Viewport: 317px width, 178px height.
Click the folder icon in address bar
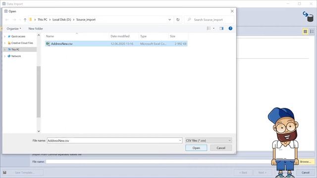coord(31,20)
